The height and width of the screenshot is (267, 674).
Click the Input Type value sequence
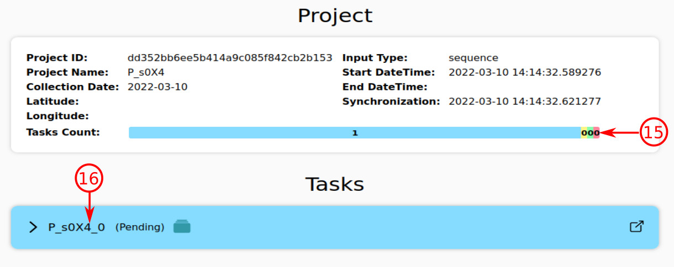click(x=473, y=58)
